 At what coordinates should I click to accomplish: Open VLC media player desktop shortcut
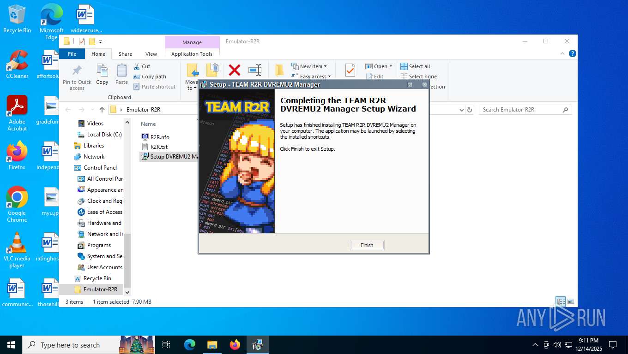pos(17,250)
